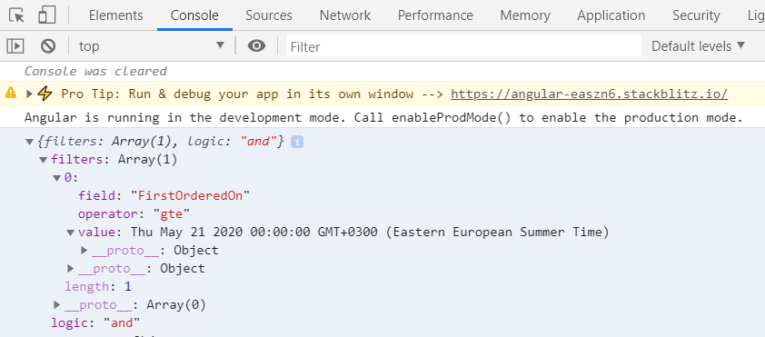Collapse the value date node

point(71,233)
